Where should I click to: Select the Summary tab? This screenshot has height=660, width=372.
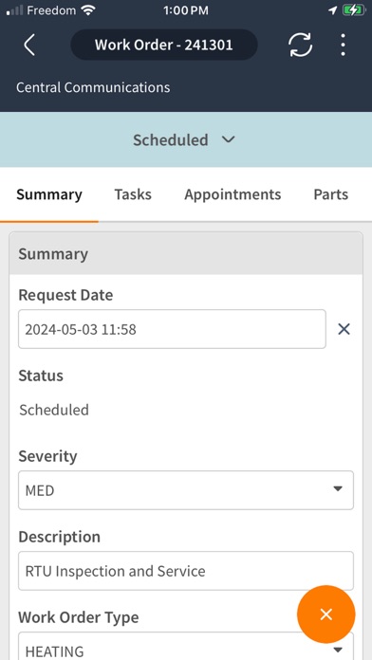coord(49,194)
